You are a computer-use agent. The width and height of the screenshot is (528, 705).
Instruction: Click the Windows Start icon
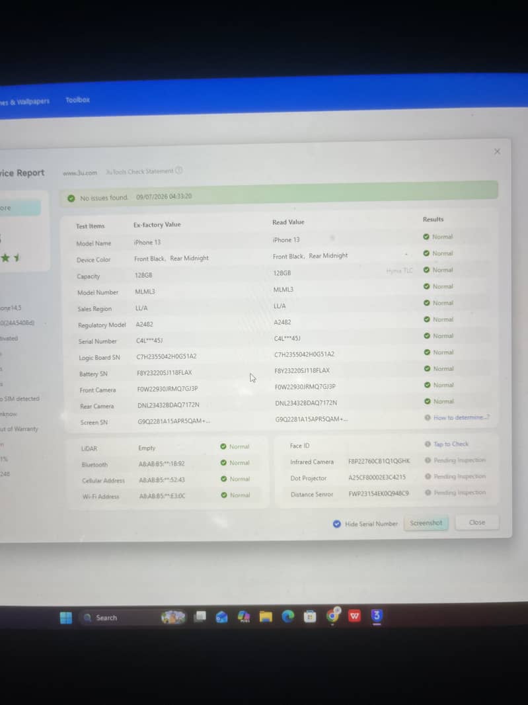[66, 618]
